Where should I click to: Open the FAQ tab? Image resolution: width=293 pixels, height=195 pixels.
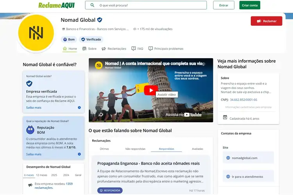coord(138,49)
